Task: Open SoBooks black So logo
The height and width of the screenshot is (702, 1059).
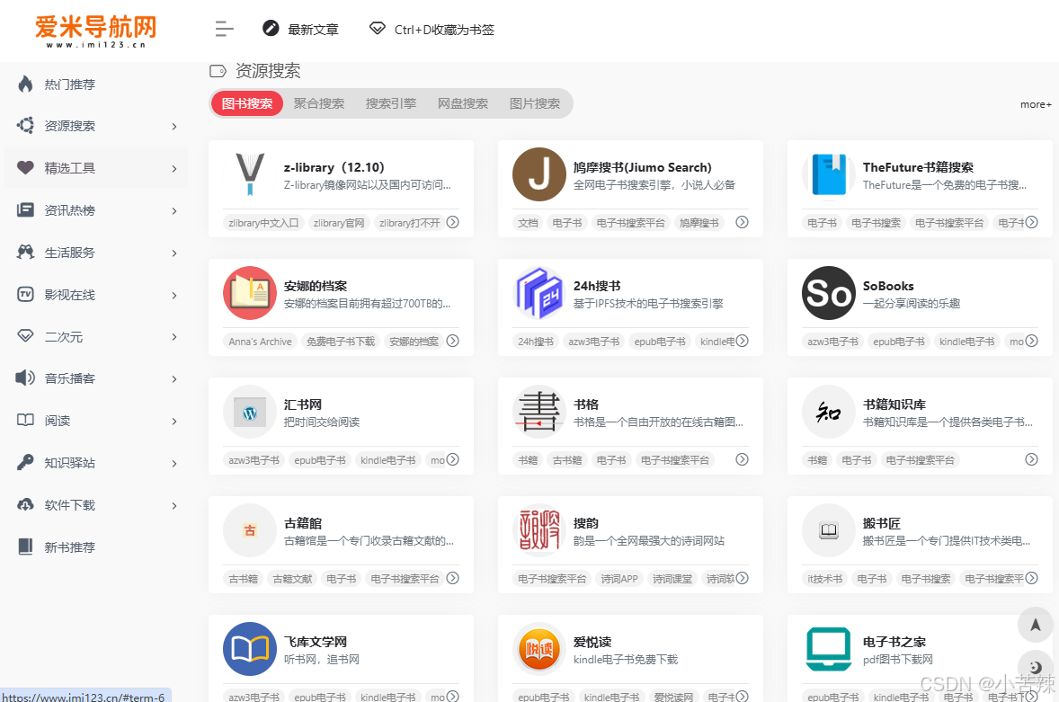Action: [829, 293]
